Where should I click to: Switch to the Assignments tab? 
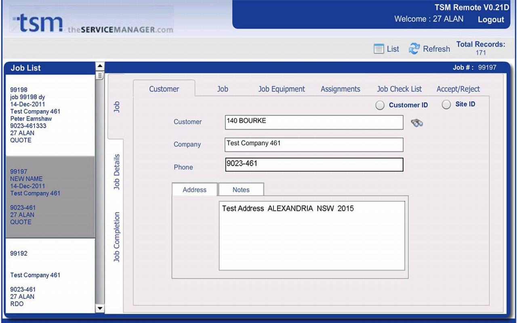pos(340,89)
